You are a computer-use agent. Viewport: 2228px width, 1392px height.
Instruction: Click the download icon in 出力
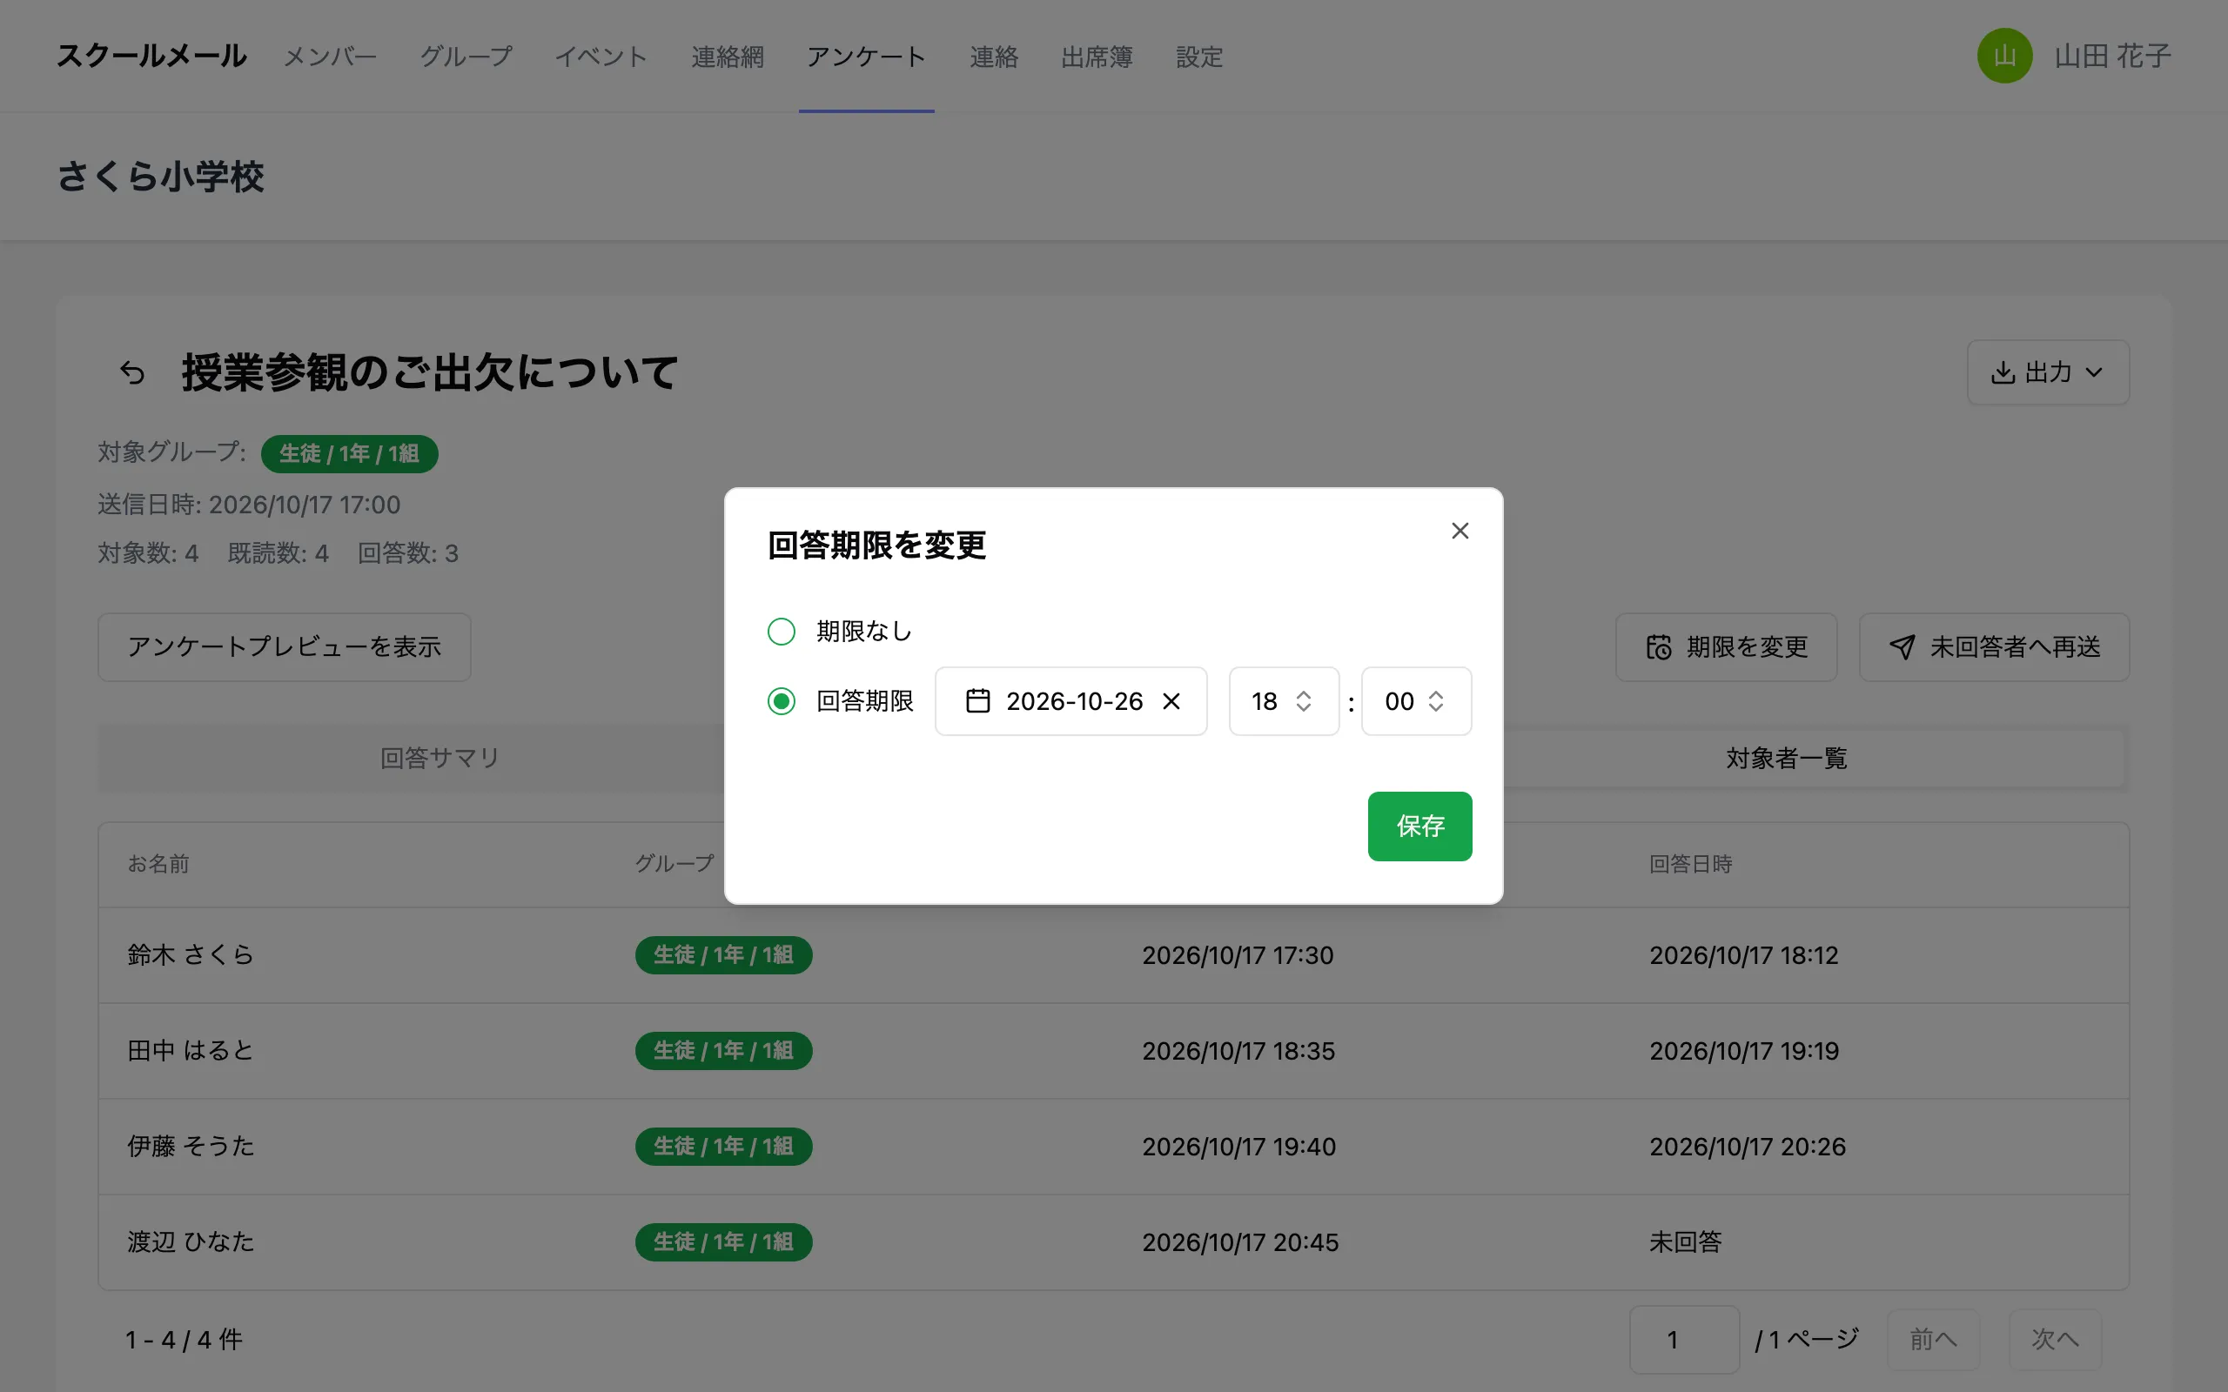[2003, 373]
